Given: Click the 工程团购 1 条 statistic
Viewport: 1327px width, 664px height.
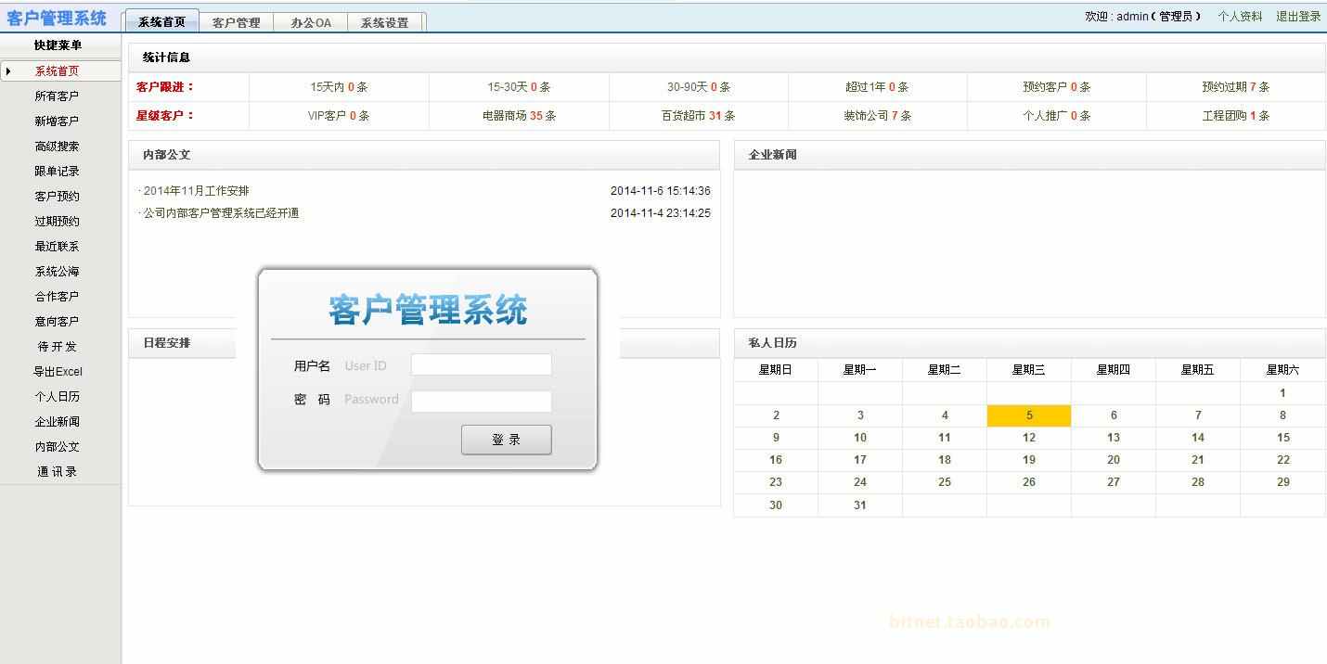Looking at the screenshot, I should (1235, 116).
